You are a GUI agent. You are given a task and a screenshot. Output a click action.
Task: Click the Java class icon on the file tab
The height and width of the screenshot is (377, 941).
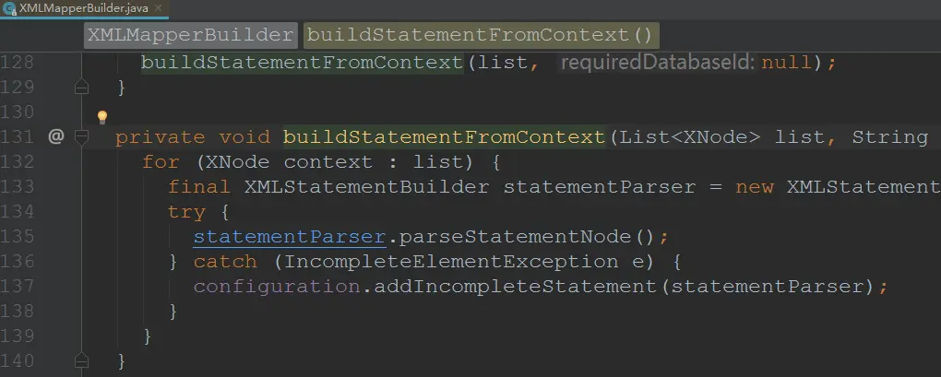(x=9, y=8)
